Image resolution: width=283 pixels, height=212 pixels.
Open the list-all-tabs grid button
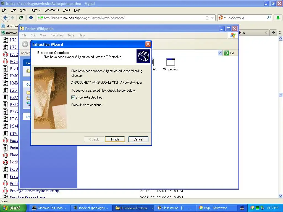click(x=280, y=33)
